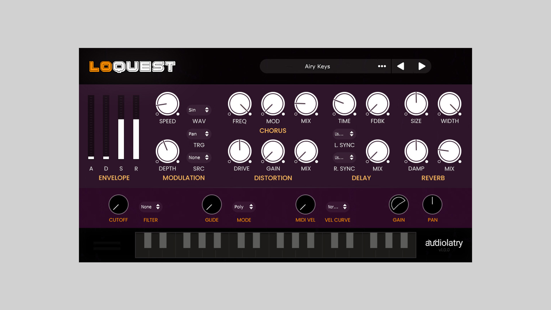The height and width of the screenshot is (310, 551).
Task: Click the Chorus FREQ knob
Action: (240, 104)
